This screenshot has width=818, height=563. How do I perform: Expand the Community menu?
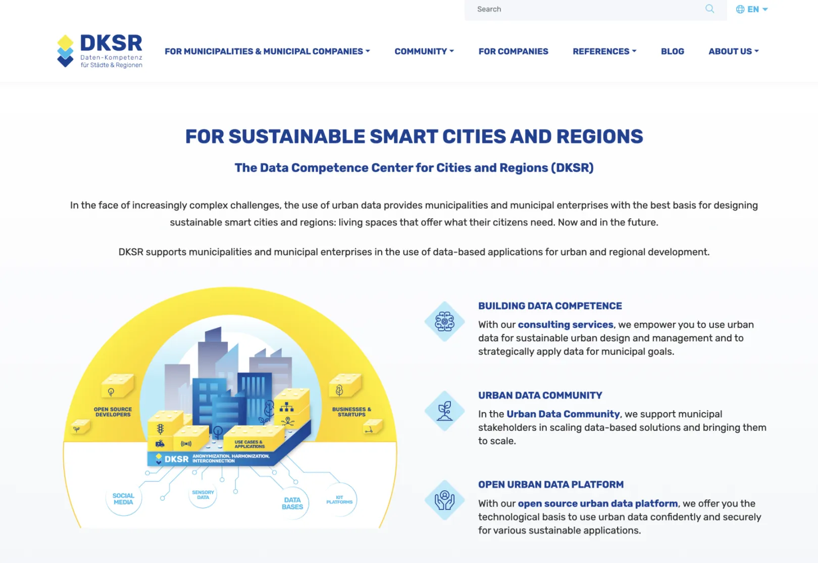click(x=424, y=52)
